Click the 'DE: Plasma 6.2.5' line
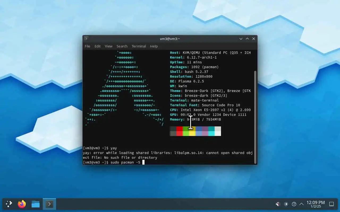This screenshot has height=212, width=340. pos(187,81)
